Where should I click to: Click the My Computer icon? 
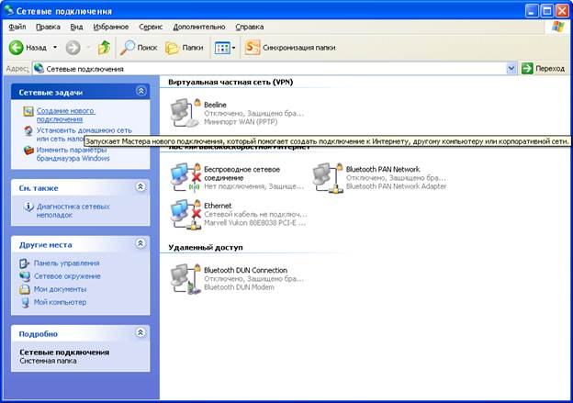24,302
